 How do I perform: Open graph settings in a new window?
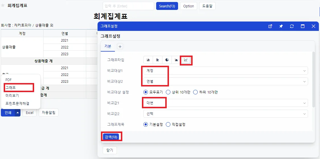(x=270, y=26)
